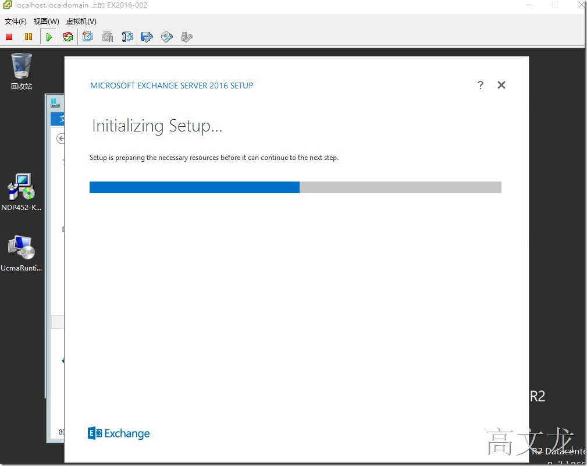Open the snapshot manager
This screenshot has width=587, height=466.
coord(127,37)
